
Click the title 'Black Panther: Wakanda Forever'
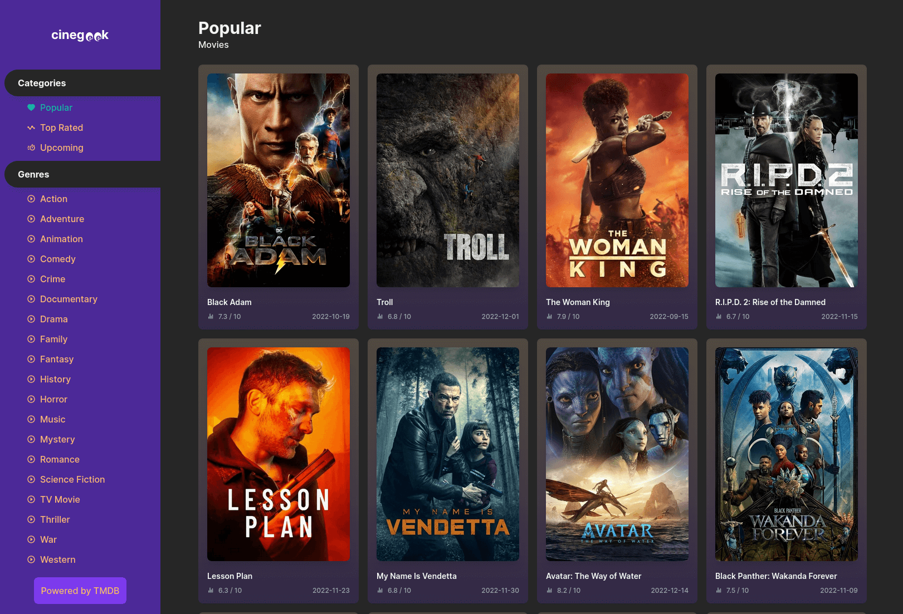776,576
